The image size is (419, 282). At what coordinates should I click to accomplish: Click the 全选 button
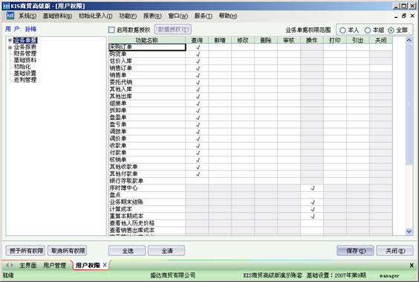coord(127,251)
